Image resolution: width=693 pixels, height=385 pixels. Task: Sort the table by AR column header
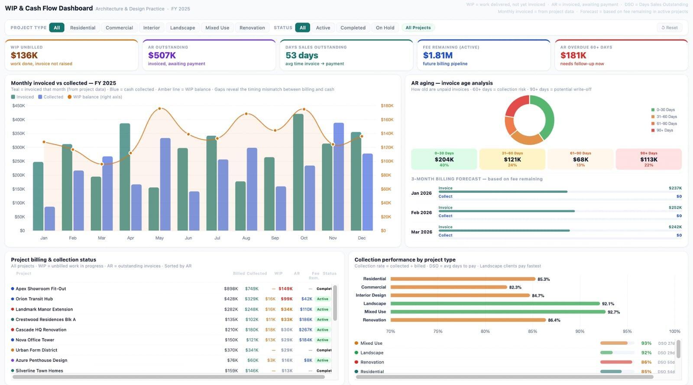pos(297,274)
